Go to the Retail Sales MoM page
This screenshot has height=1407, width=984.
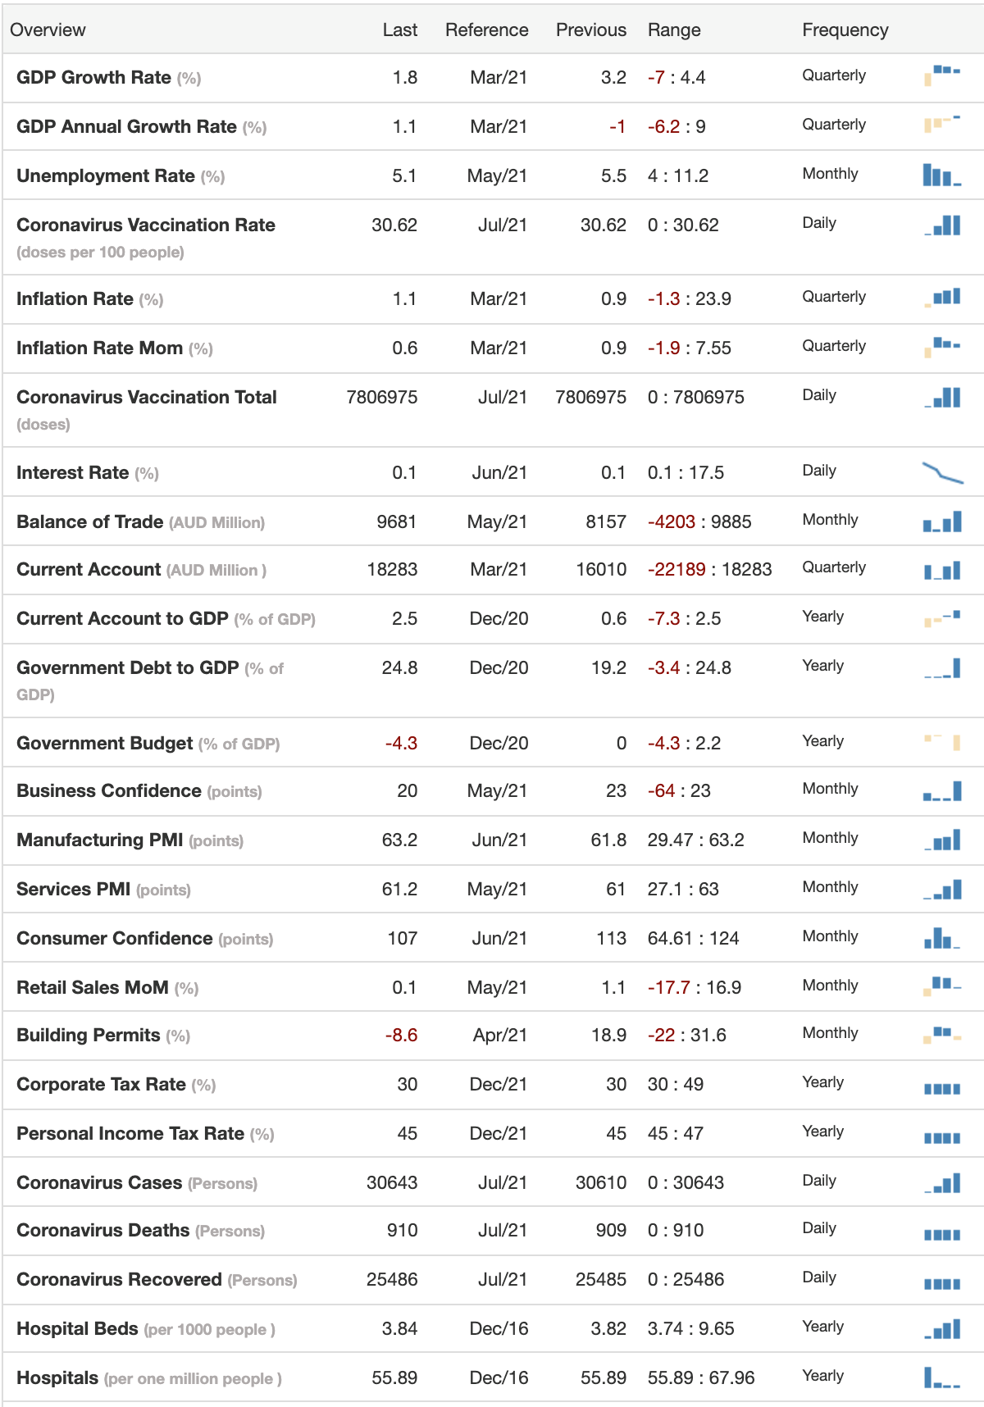coord(93,987)
